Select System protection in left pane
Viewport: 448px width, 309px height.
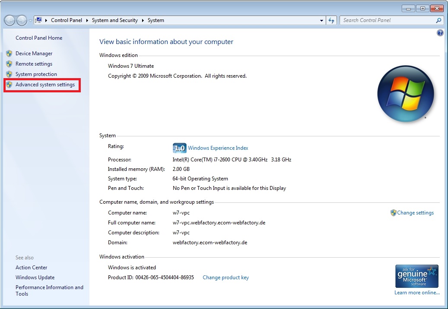pos(36,74)
